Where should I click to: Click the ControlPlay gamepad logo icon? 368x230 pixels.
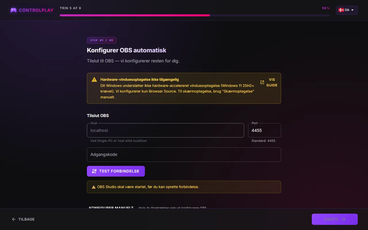pyautogui.click(x=14, y=10)
